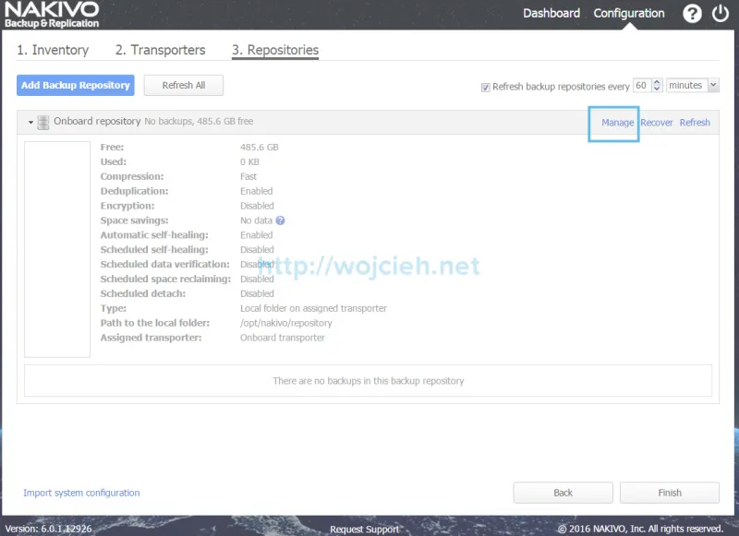Switch to the Inventory tab
Viewport: 739px width, 536px height.
(x=54, y=50)
